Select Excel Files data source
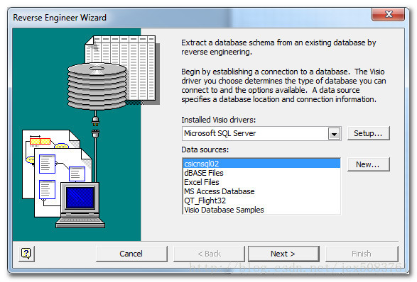417x282 pixels. [261, 182]
